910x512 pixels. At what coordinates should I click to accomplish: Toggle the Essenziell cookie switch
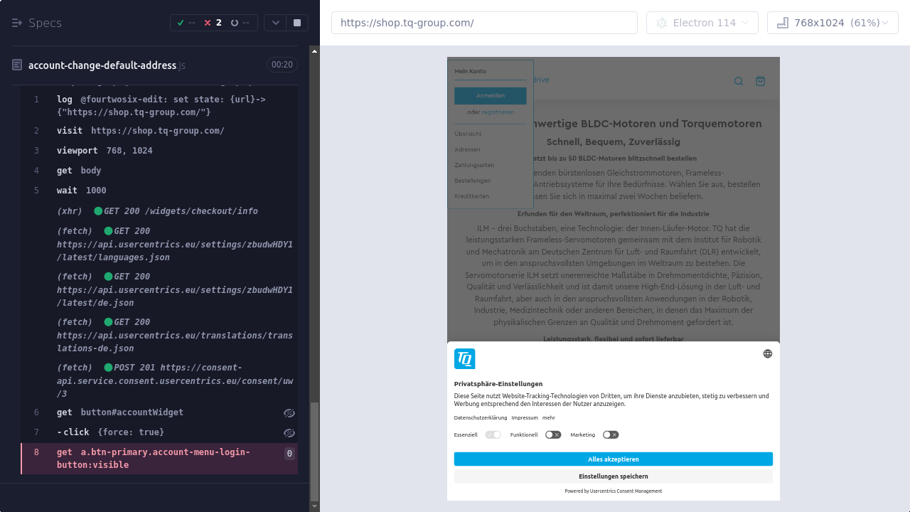coord(493,434)
